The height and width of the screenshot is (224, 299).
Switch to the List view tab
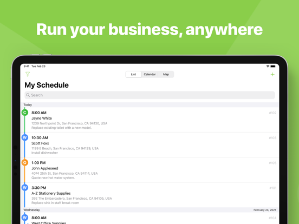[133, 74]
